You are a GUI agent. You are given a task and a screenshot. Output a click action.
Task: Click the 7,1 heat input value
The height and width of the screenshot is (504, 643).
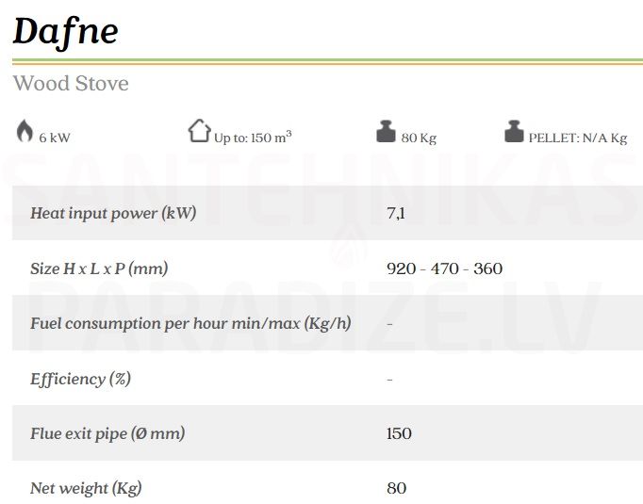[x=396, y=213]
